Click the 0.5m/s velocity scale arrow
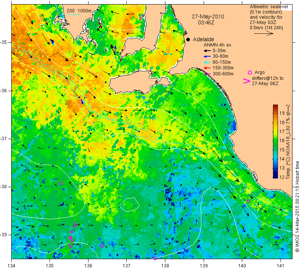This screenshot has width=300, height=270. coord(264,33)
